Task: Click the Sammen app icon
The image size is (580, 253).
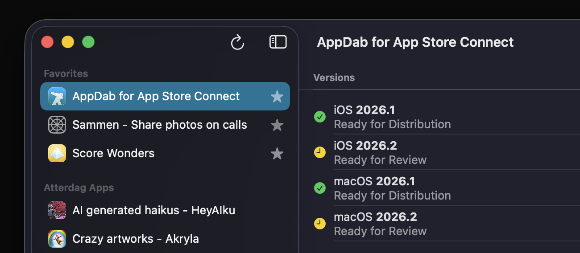Action: (57, 125)
